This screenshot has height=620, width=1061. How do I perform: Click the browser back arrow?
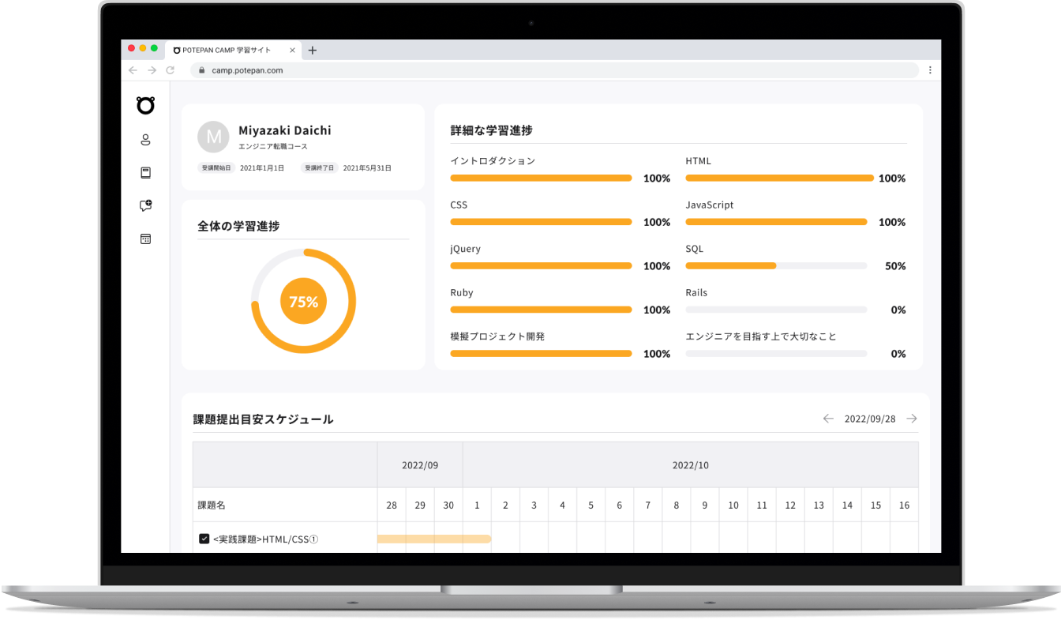[133, 70]
